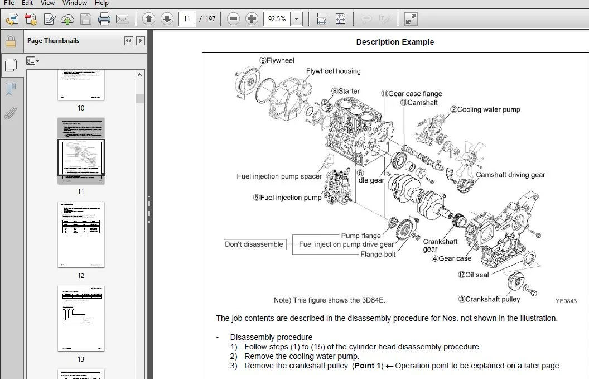
Task: Click the cloud upload icon
Action: pyautogui.click(x=67, y=19)
